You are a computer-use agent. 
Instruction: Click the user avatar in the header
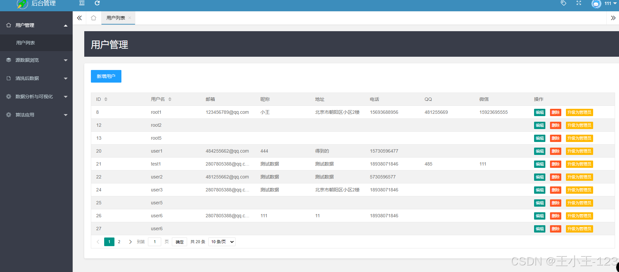pos(596,4)
